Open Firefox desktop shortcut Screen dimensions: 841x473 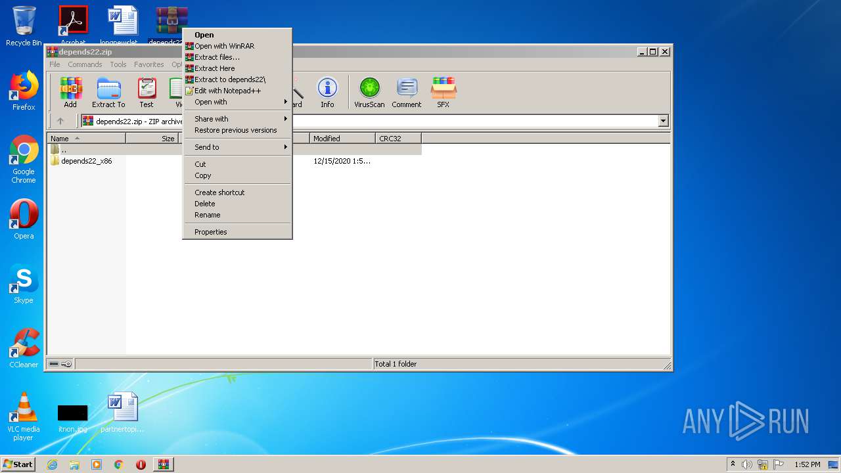pyautogui.click(x=24, y=91)
